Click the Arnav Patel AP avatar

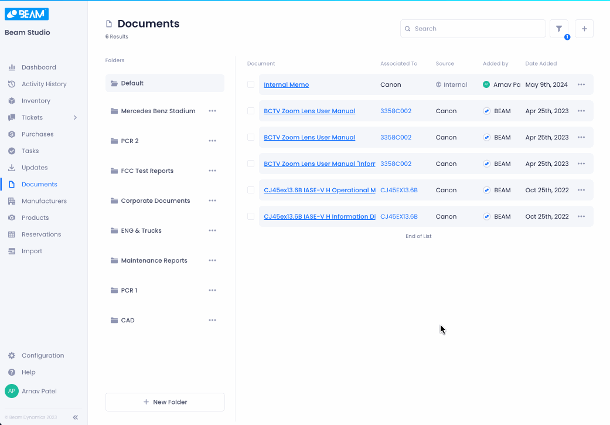point(12,391)
